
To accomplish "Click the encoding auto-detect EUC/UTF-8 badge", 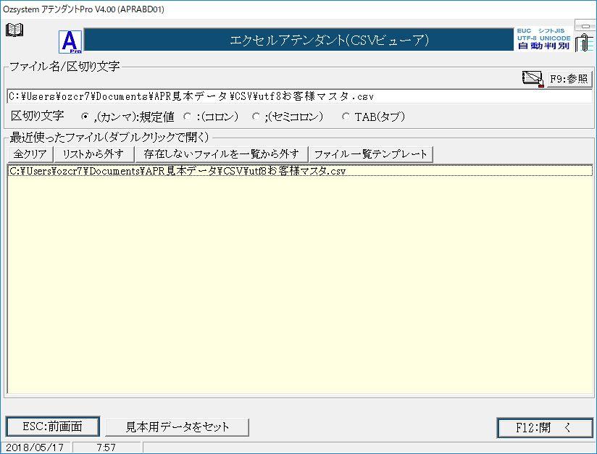I will click(543, 39).
